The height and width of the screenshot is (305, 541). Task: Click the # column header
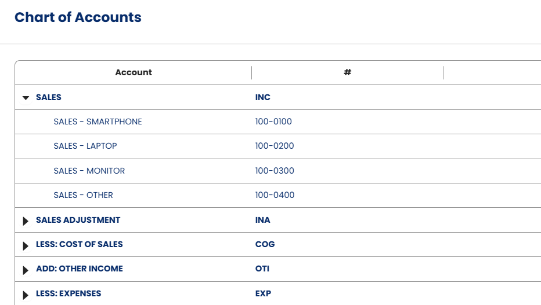tap(347, 72)
